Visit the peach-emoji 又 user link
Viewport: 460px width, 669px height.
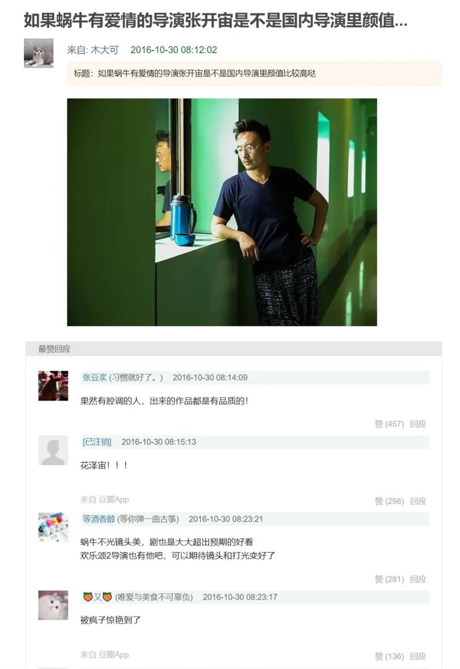[98, 597]
